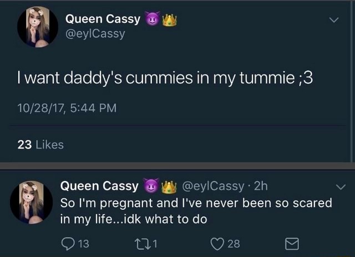Viewport: 355px width, 257px height.
Task: Open the top profile avatar picture
Action: (38, 27)
